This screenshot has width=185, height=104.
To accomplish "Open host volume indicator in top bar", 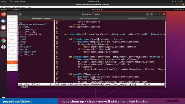I will pos(175,1).
